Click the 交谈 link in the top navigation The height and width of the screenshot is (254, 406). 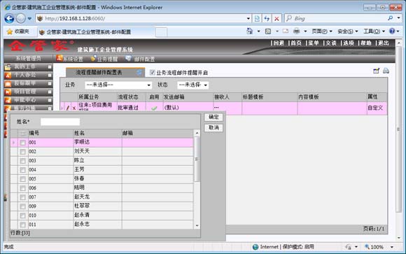331,43
